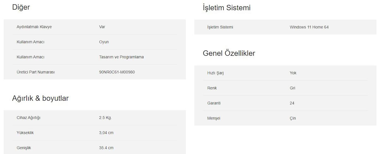Click the Tasarım ve Programlama value

pyautogui.click(x=121, y=57)
